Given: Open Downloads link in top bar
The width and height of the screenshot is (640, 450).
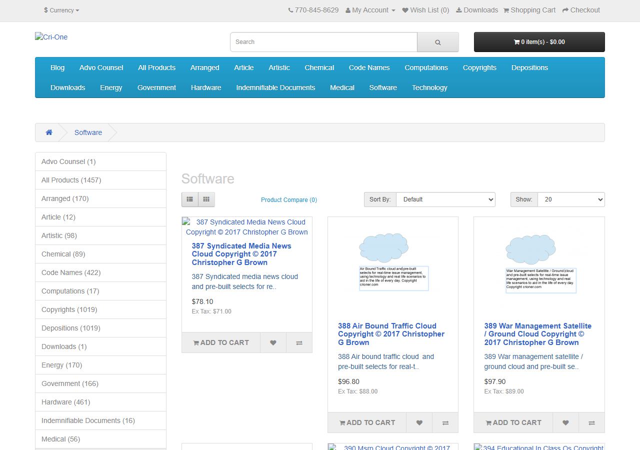Looking at the screenshot, I should [477, 10].
